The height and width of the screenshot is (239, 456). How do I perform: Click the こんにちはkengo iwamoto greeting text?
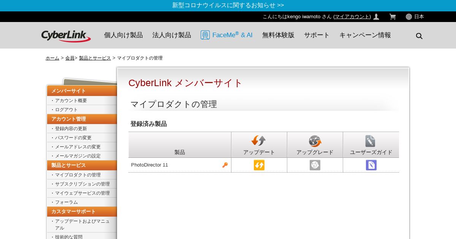(297, 17)
